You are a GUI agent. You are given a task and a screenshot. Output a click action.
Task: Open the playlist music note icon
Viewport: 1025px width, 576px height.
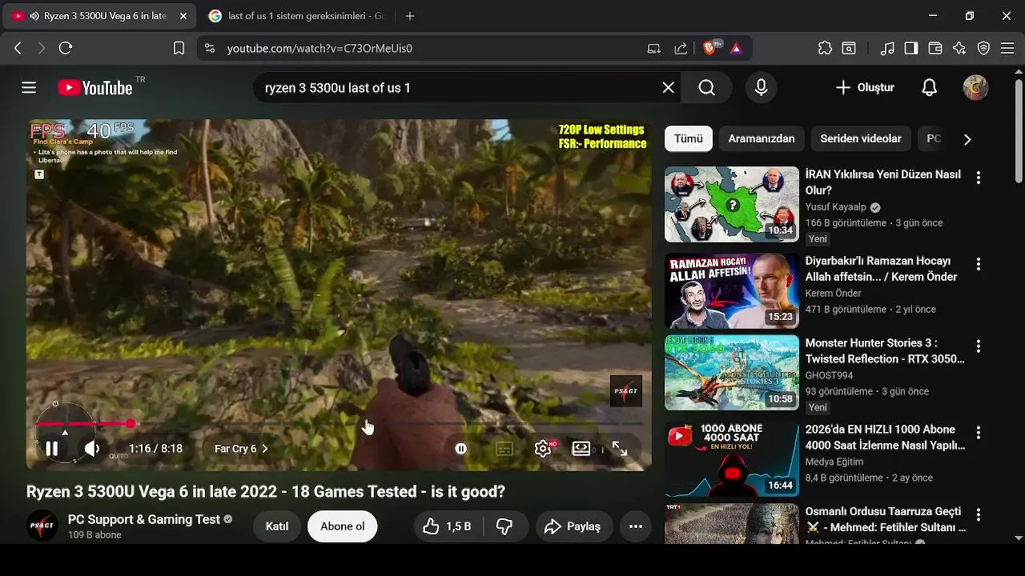pyautogui.click(x=887, y=48)
